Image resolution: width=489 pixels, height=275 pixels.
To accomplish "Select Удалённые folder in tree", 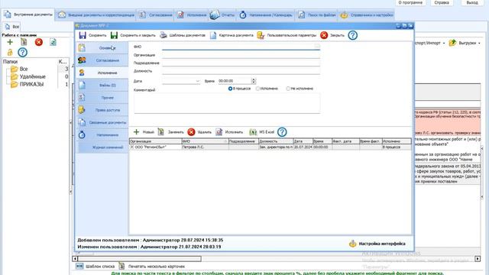I will tap(32, 76).
